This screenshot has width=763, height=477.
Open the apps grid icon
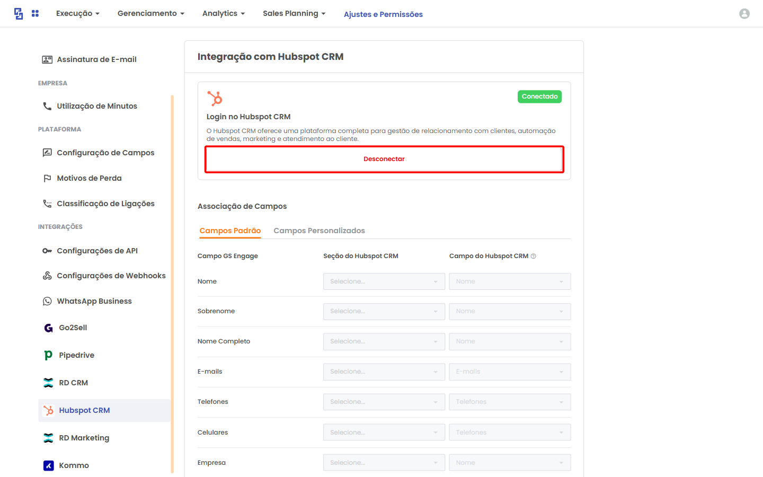coord(35,13)
